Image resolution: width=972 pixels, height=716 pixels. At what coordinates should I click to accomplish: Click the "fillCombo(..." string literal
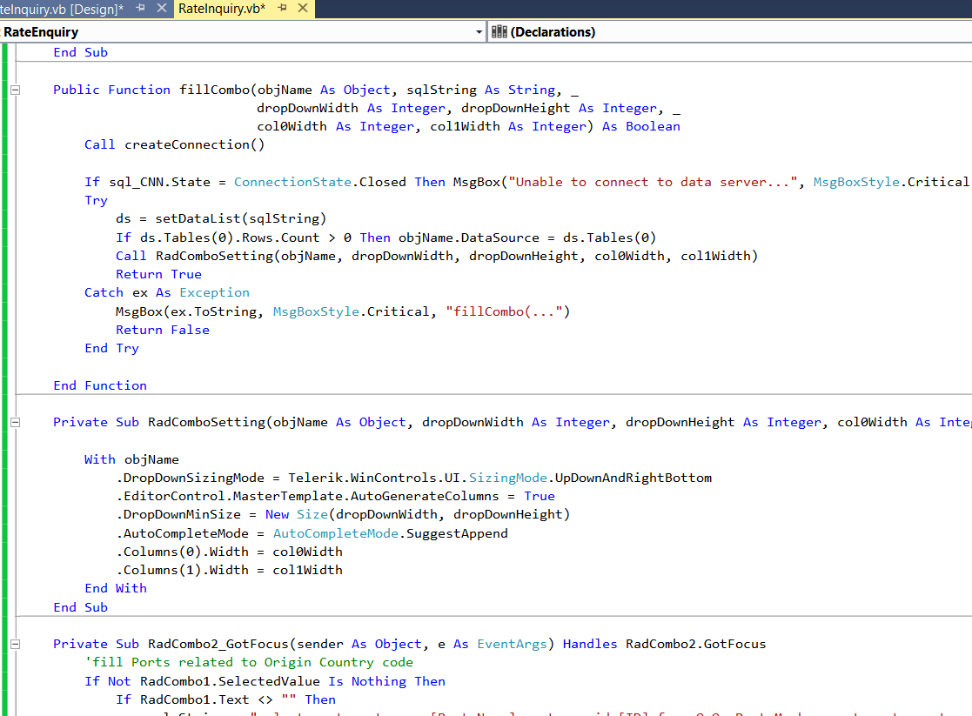pos(504,311)
